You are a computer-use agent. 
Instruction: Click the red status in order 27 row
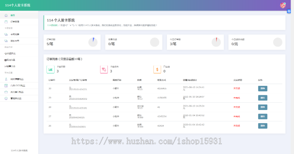point(237,116)
